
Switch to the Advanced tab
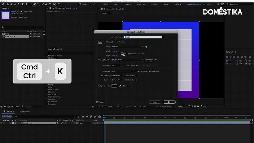point(109,42)
